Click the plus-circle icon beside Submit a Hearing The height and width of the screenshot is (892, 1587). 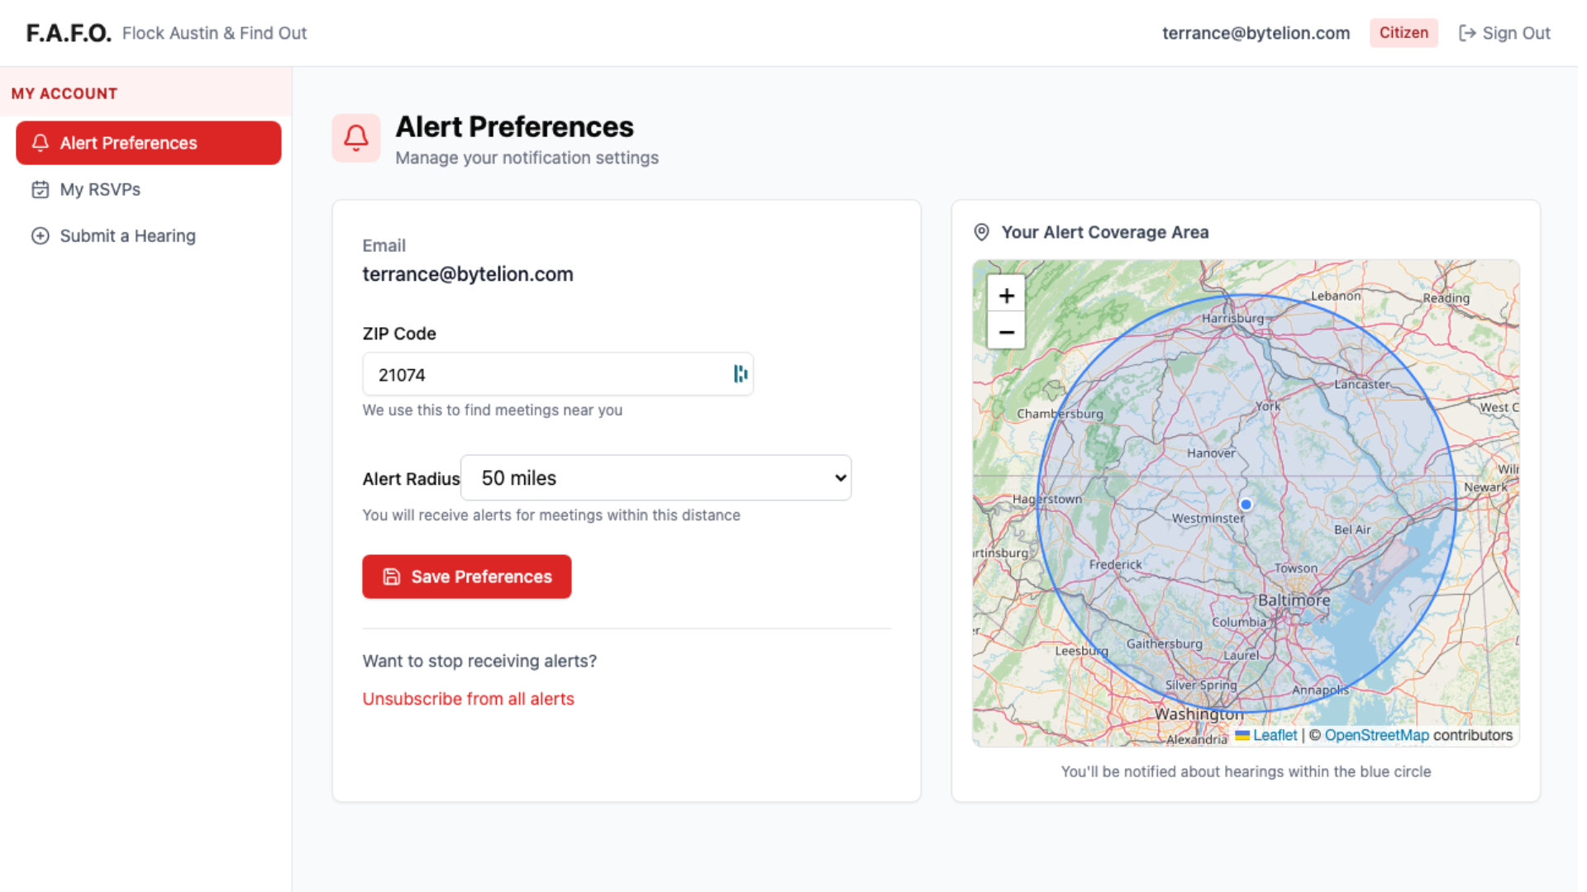(x=40, y=236)
